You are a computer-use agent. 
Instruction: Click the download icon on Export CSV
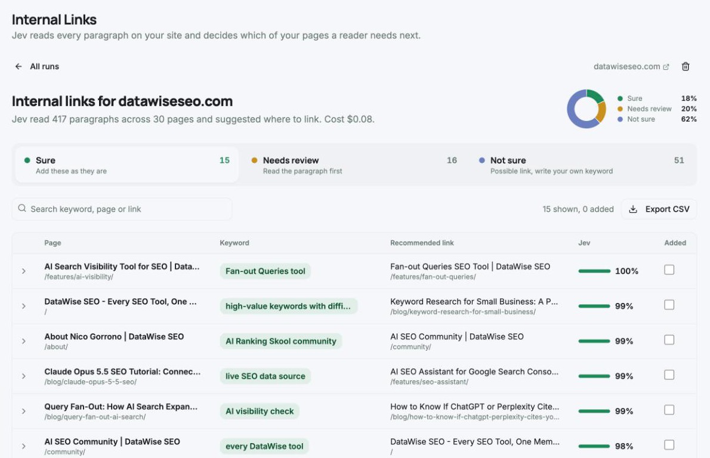point(633,209)
